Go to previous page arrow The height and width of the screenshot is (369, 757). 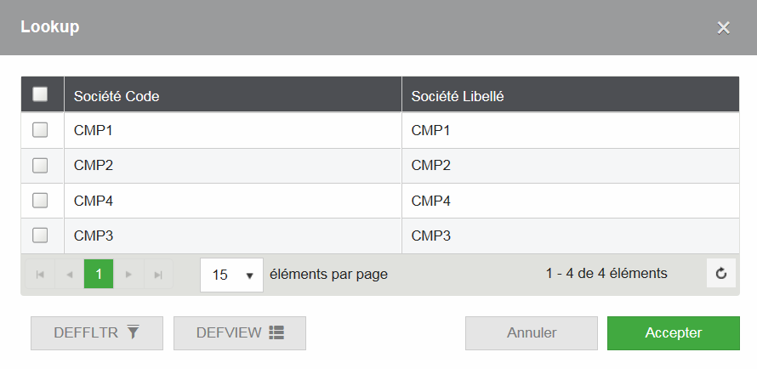(69, 275)
